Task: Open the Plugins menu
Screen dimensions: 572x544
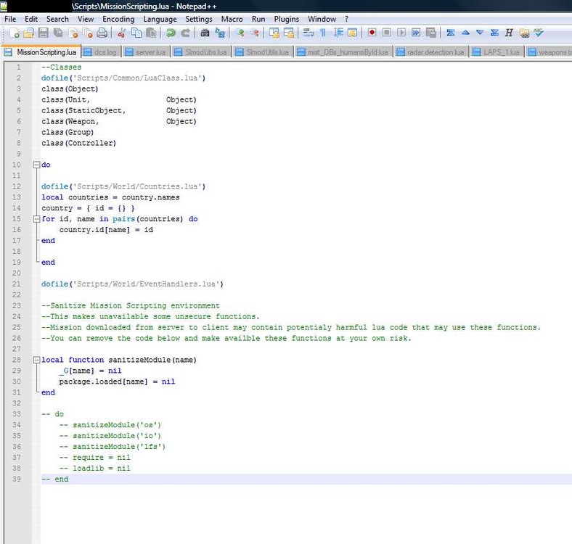Action: [x=286, y=19]
